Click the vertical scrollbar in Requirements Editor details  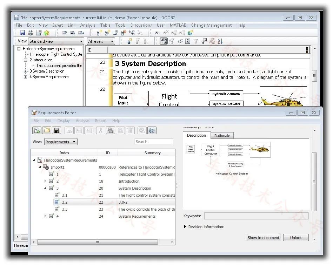[x=314, y=182]
